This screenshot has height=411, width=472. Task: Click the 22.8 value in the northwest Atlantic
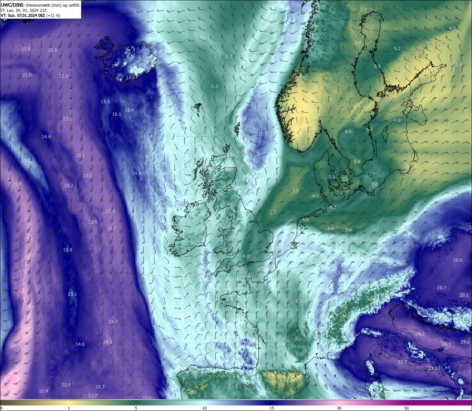coord(26,48)
